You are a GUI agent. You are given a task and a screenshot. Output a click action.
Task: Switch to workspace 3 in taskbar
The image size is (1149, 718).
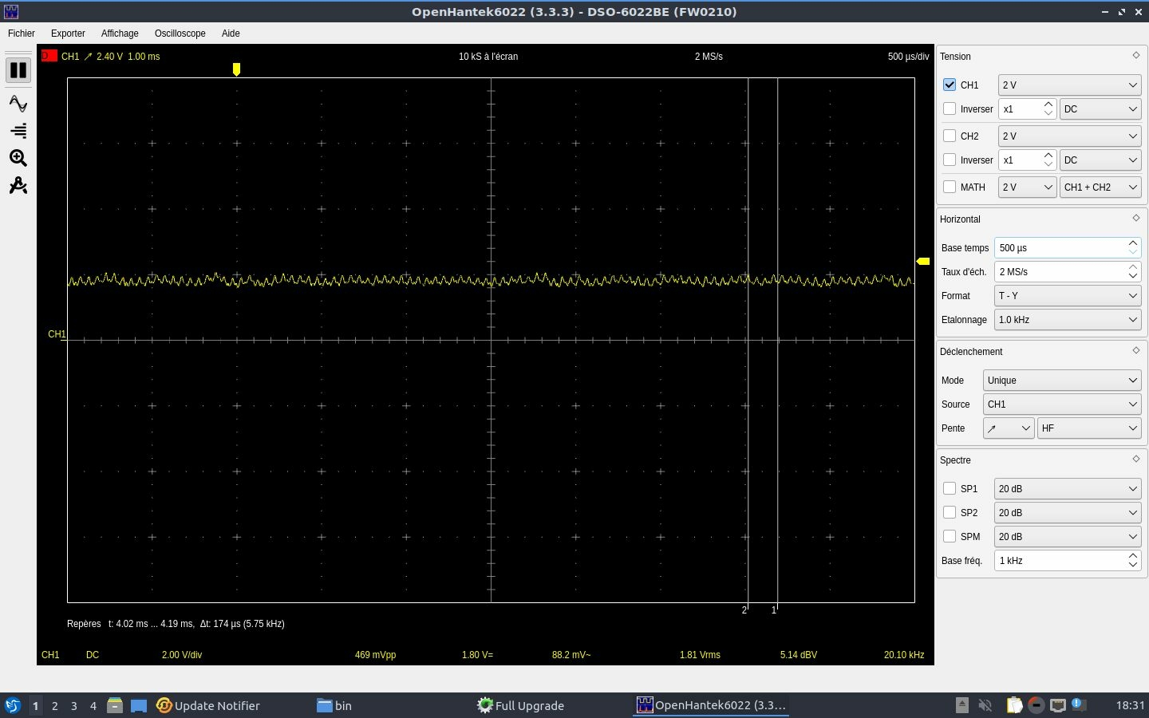74,705
